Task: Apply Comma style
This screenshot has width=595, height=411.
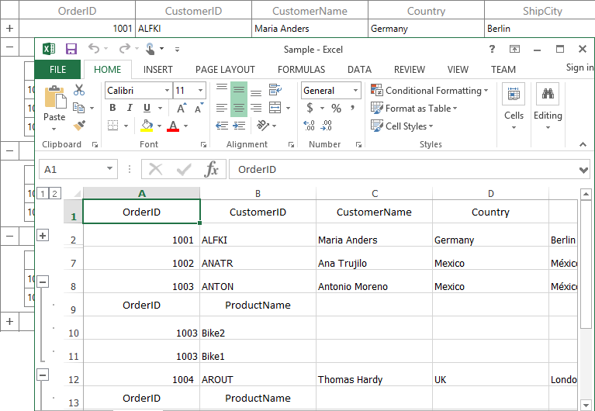Action: pyautogui.click(x=352, y=108)
